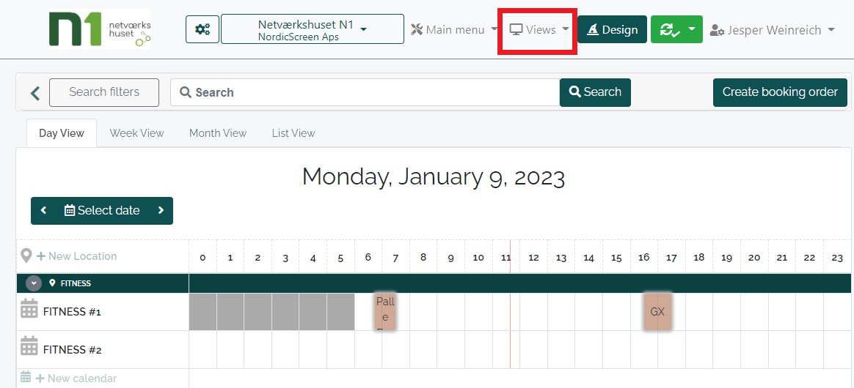Click the N1 netværkshuset logo

tap(100, 29)
